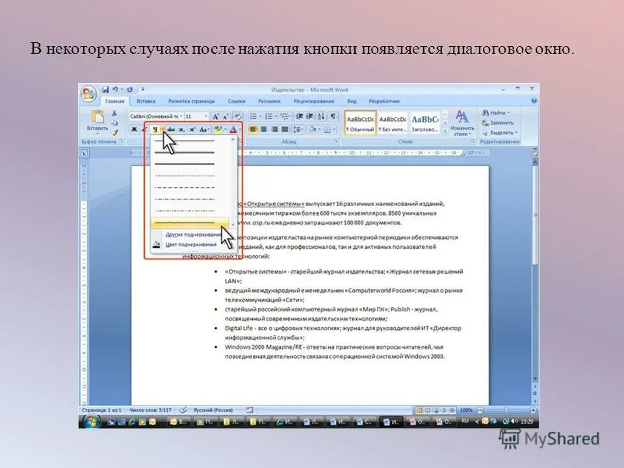
Task: Click the round Office button
Action: point(88,94)
